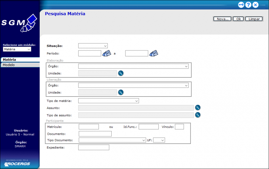
Task: Click the Pesquisa Matéria heading
Action: 65,14
